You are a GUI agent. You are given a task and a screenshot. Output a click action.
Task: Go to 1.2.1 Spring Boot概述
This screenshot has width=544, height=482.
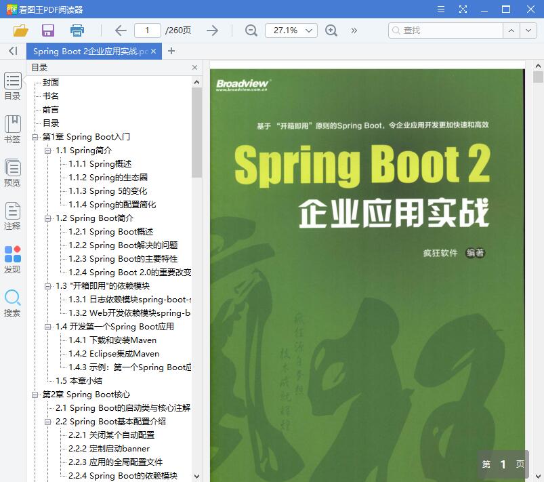[x=110, y=232]
